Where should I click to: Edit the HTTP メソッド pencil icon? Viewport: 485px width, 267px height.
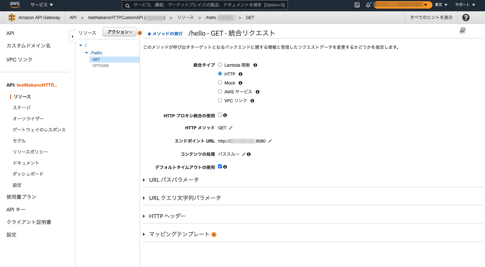231,128
